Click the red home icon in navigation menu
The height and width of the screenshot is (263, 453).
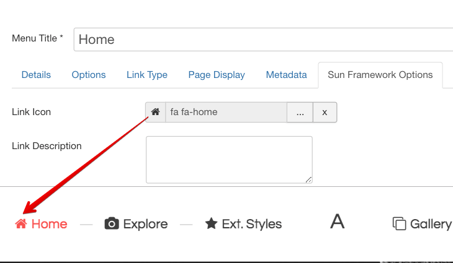(21, 224)
